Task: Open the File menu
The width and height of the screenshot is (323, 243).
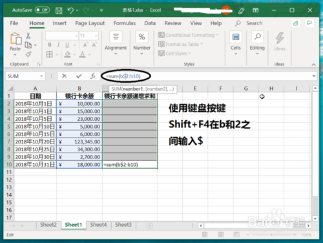Action: (x=14, y=23)
